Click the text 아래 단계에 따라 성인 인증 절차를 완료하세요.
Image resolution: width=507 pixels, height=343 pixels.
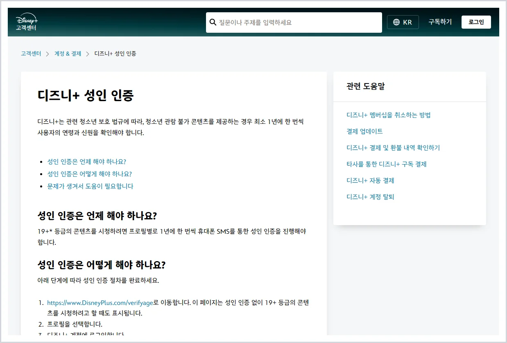pos(98,281)
